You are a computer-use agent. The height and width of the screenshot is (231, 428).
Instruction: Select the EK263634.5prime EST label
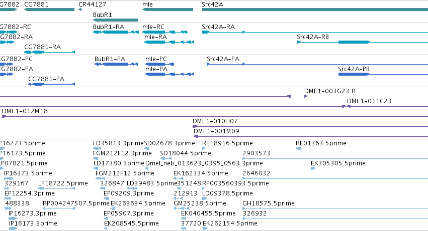(x=138, y=204)
